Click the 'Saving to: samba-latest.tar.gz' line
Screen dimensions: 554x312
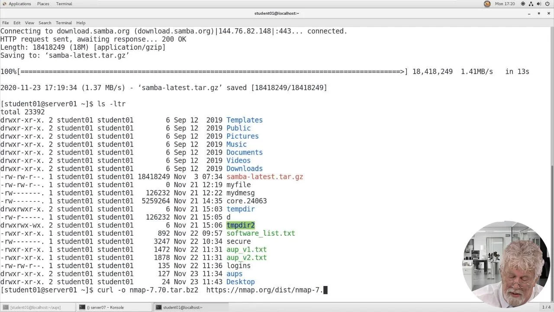[x=64, y=55]
